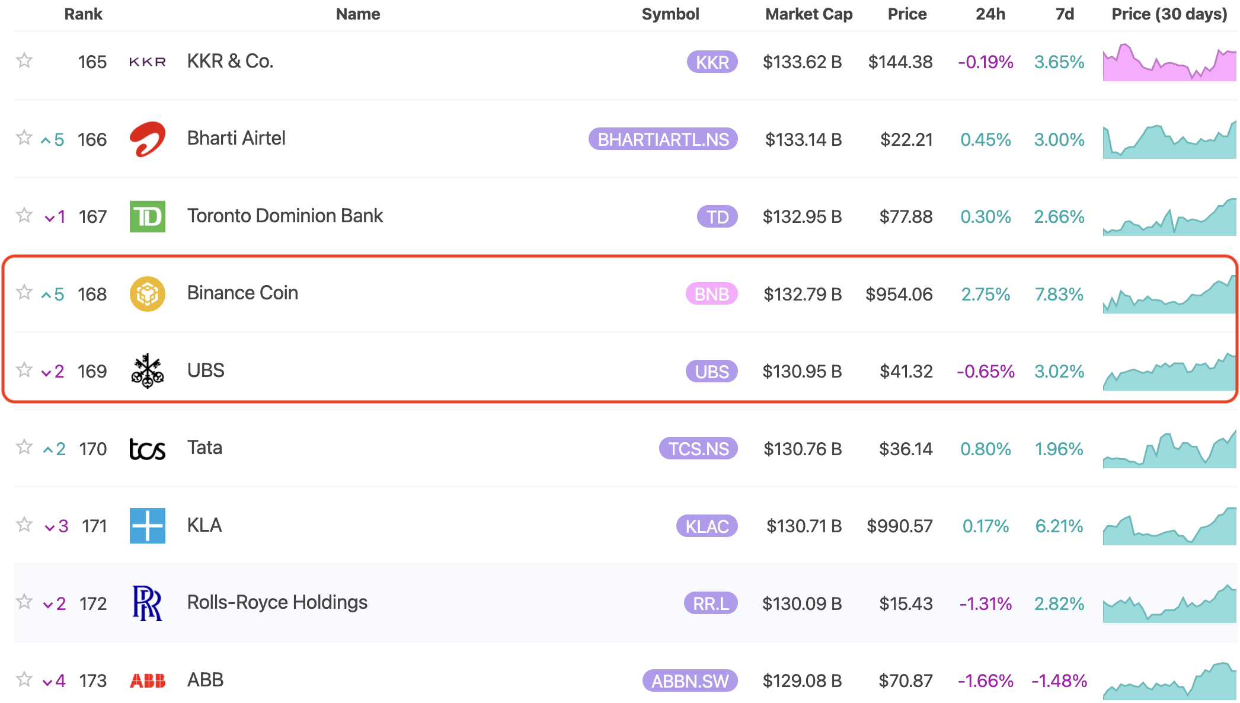Click the BHARTIARTL.NS symbol badge
Screen dimensions: 1240x703
tap(662, 139)
